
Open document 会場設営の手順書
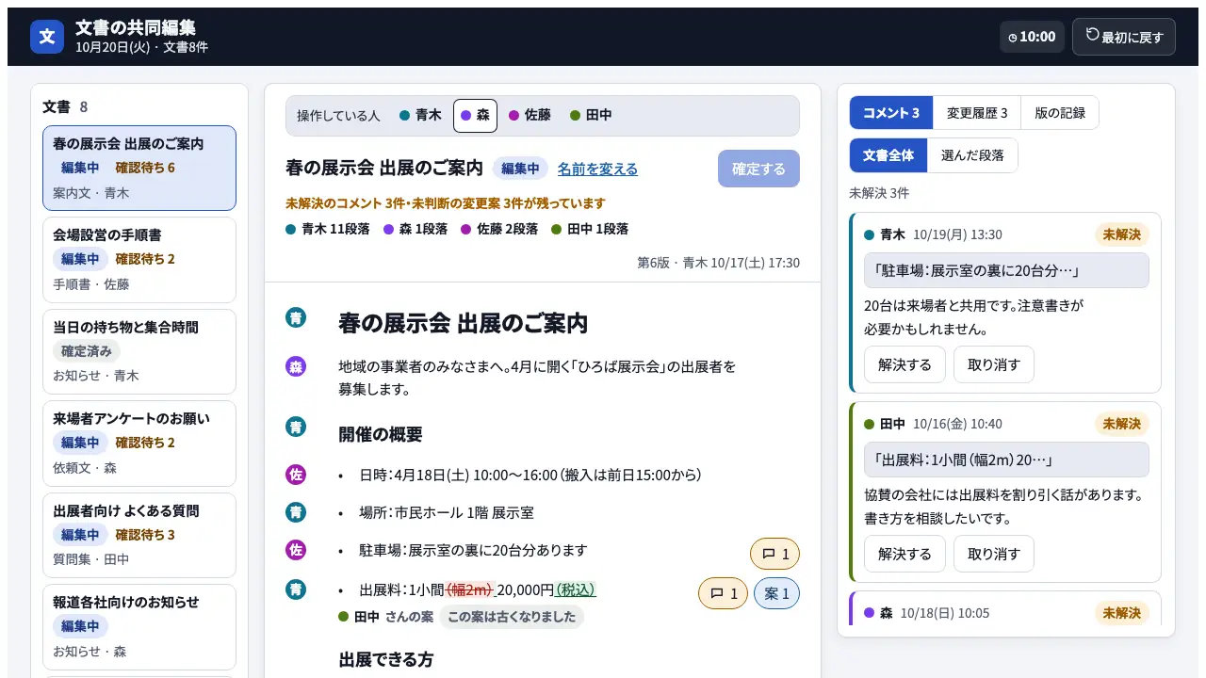[139, 260]
